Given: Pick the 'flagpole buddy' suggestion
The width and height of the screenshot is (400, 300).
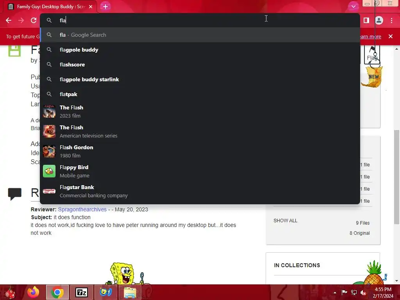Looking at the screenshot, I should (200, 50).
